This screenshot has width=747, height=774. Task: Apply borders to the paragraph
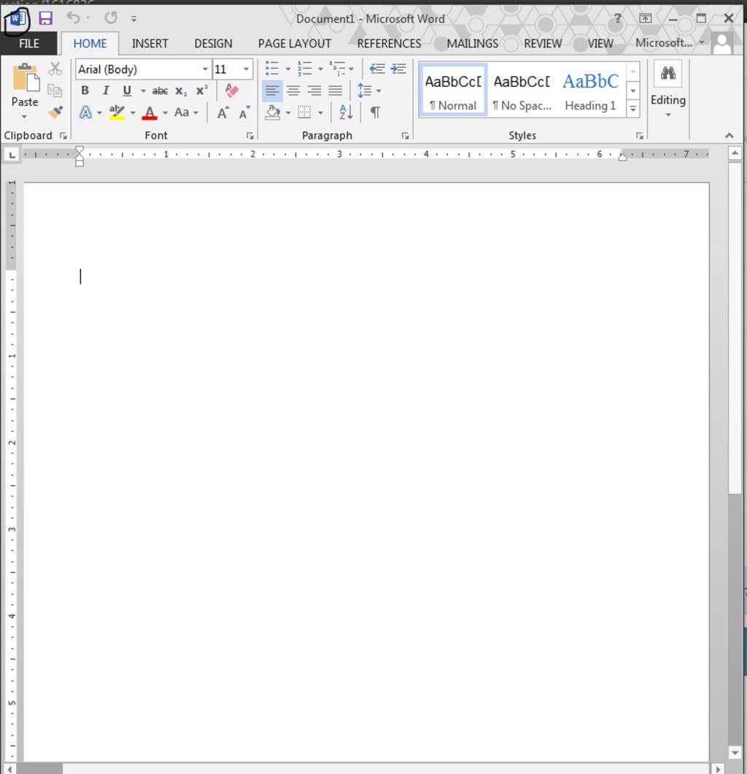click(305, 112)
